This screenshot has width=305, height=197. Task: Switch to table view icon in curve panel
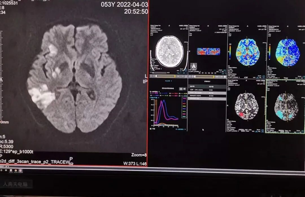(184, 89)
